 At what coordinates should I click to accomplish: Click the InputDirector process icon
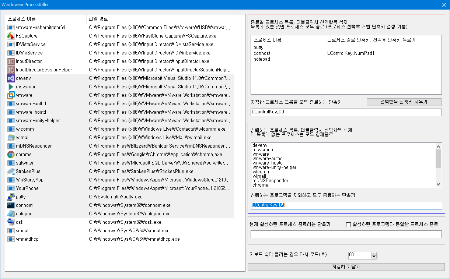(11, 61)
